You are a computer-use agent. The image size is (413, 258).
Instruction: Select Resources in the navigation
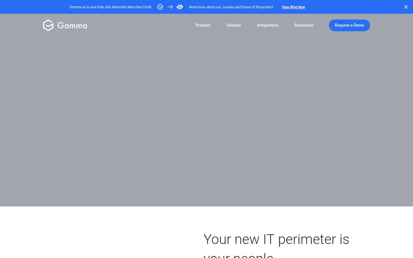[304, 25]
